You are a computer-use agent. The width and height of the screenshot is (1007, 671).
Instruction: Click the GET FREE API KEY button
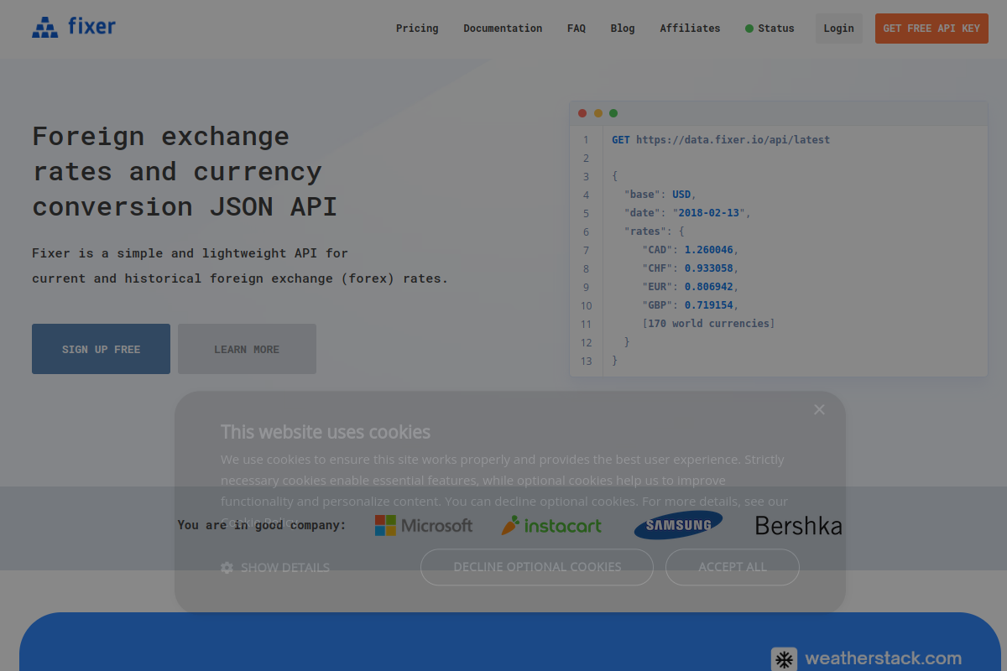point(931,28)
